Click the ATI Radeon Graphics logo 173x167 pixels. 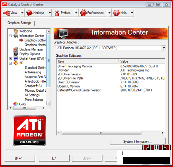29,131
